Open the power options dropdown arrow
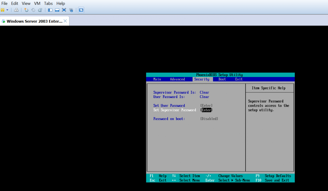The image size is (328, 191). pos(7,10)
